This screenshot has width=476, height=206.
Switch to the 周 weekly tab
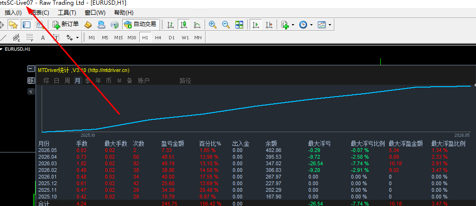67,81
